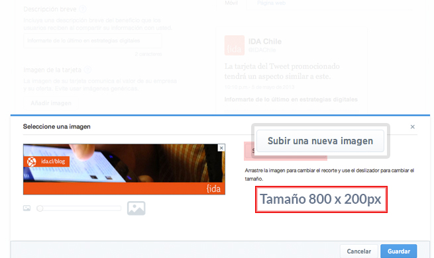Open help icon next to Descripción breve

82,9
